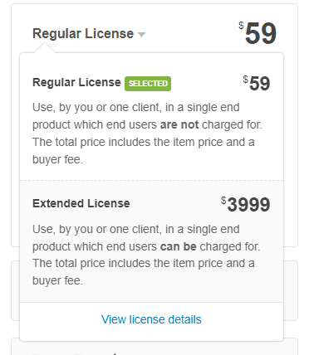The height and width of the screenshot is (355, 309).
Task: Click the partially hidden card below the popup
Action: click(x=154, y=346)
